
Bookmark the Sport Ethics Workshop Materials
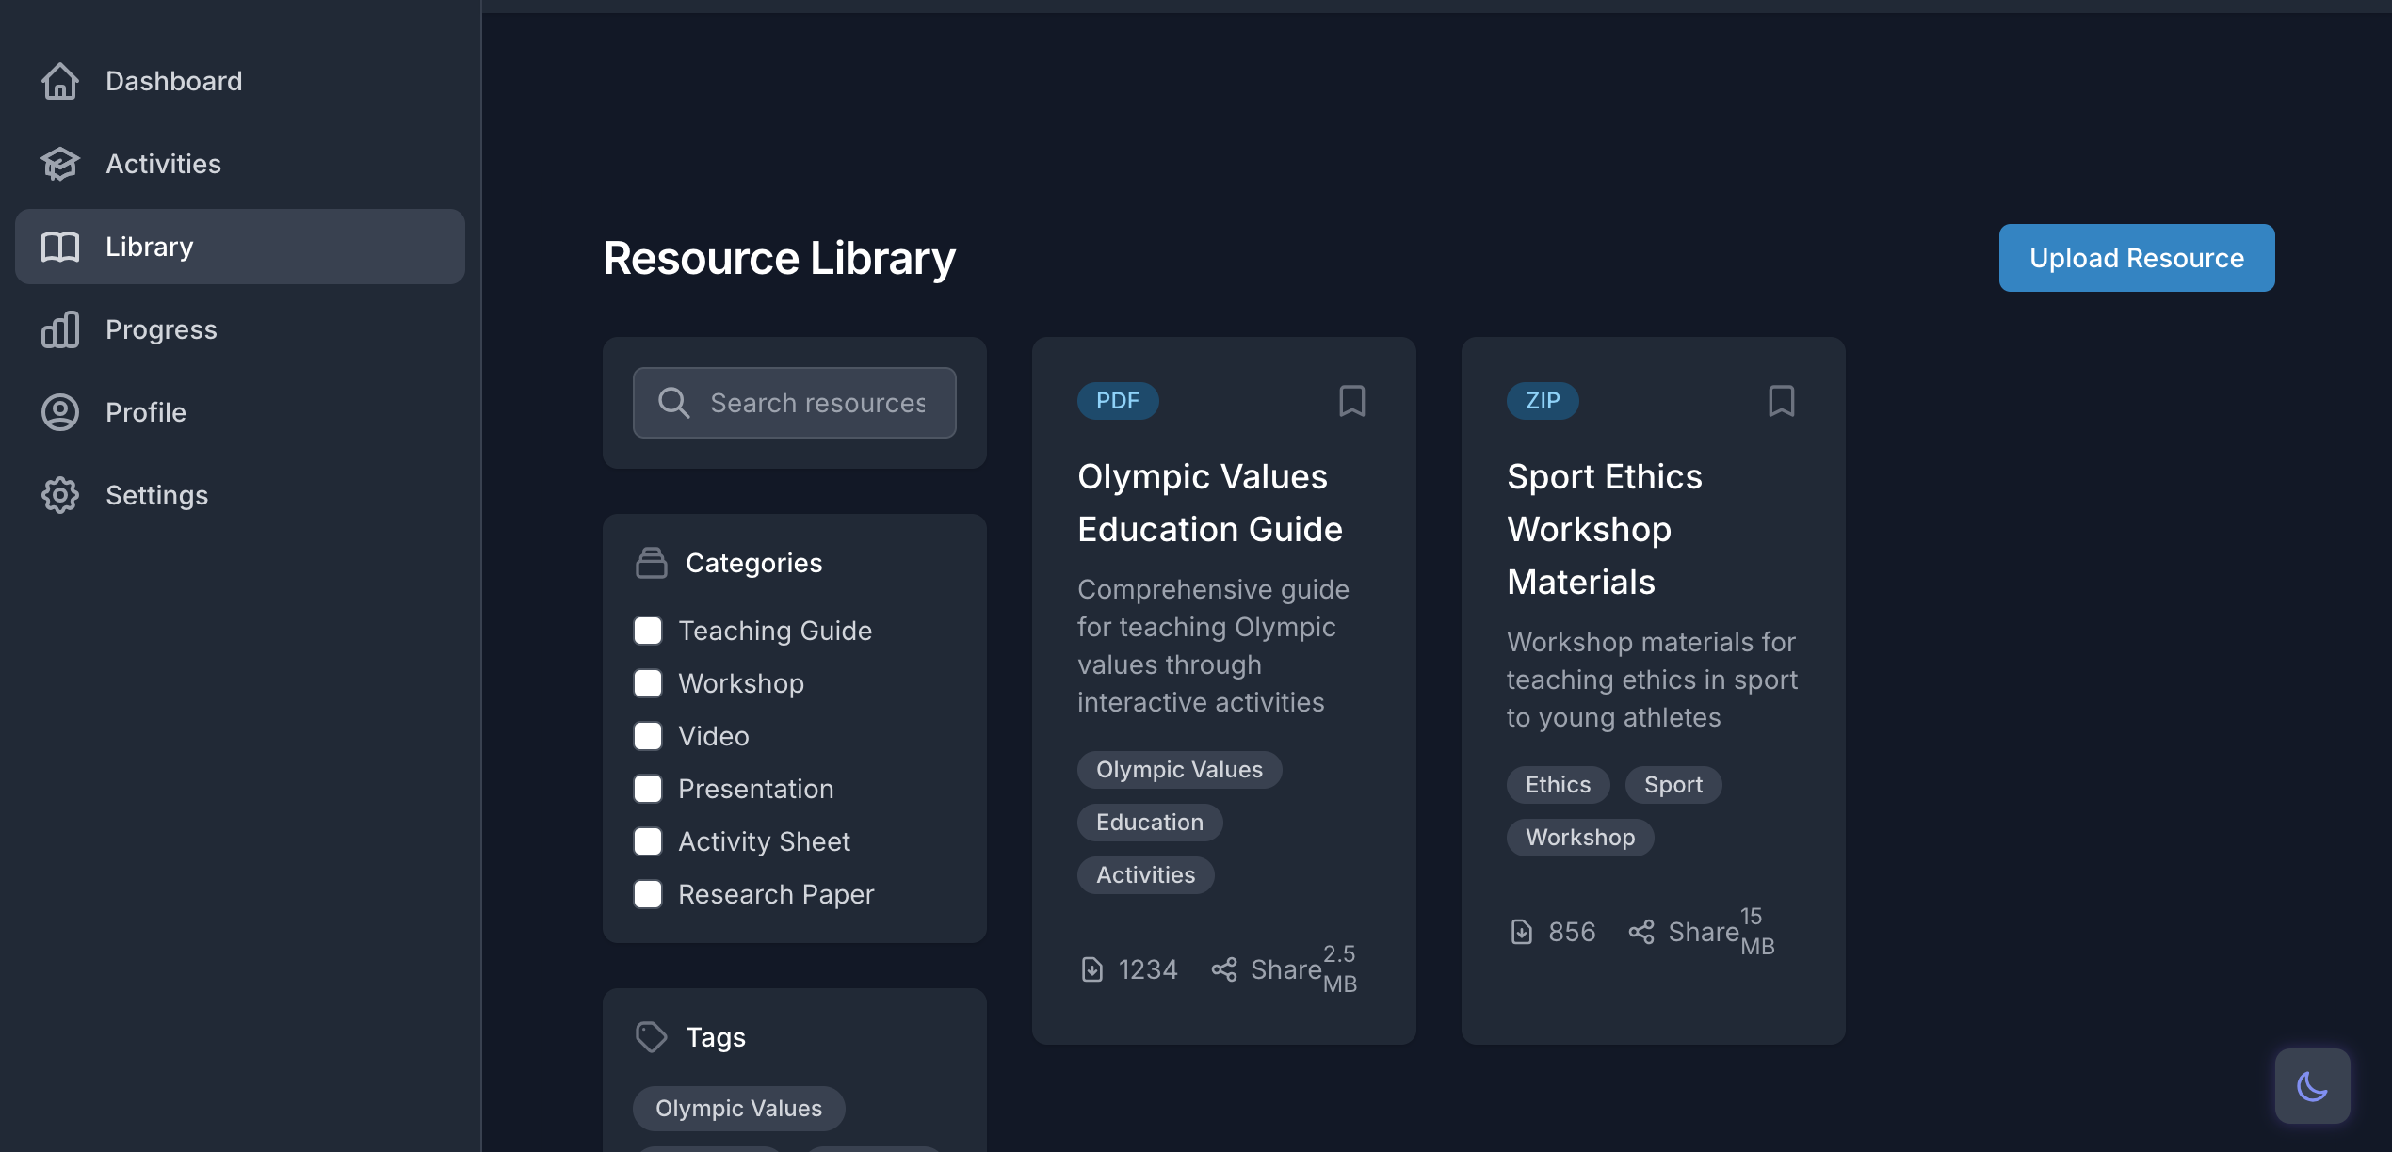click(x=1781, y=401)
